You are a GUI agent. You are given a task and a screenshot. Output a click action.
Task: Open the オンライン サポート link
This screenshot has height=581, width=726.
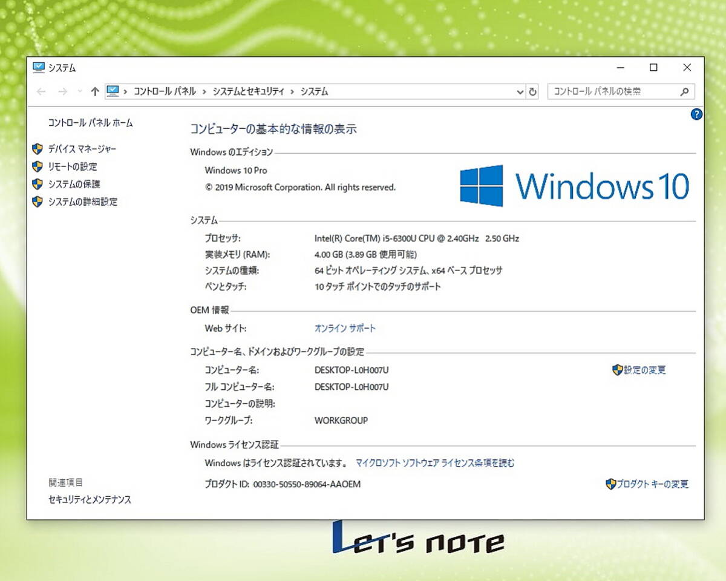point(345,329)
